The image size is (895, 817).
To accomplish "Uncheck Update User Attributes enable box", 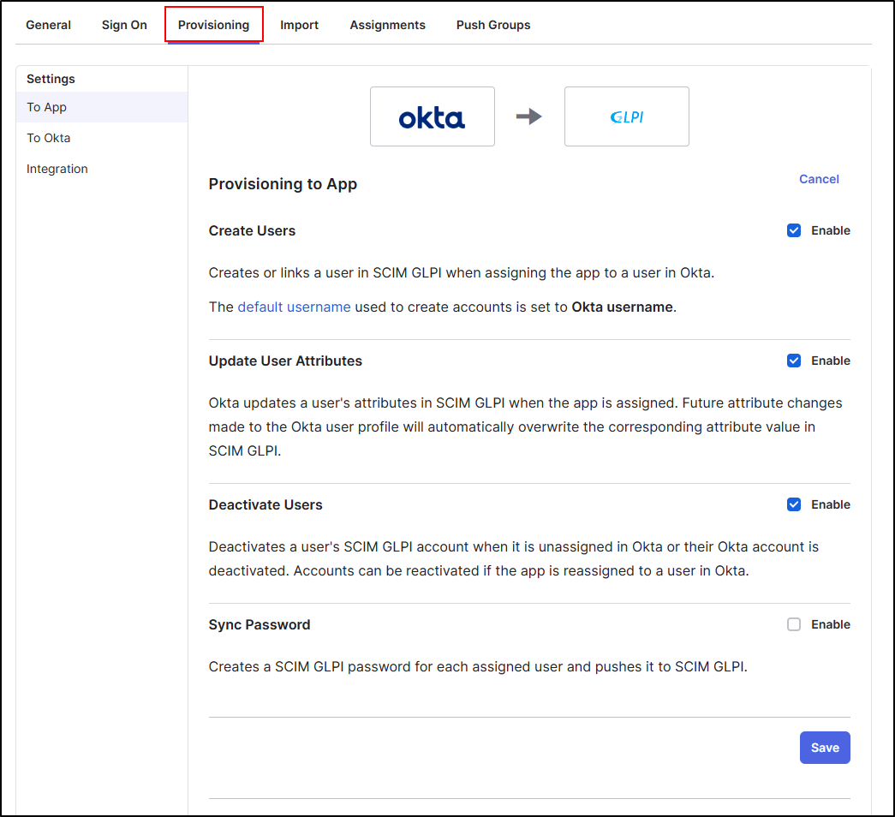I will tap(794, 361).
